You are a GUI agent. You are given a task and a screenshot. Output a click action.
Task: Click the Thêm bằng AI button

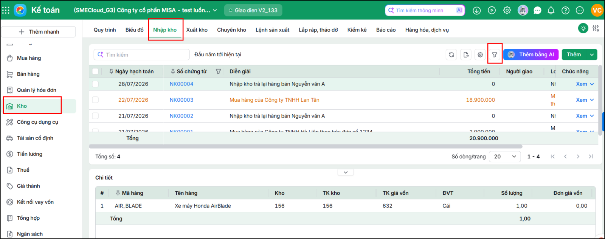(x=531, y=55)
